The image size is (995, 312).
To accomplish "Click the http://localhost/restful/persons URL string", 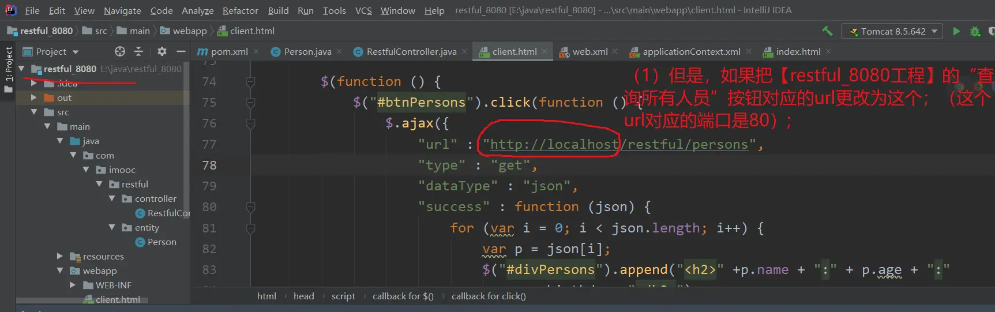I will tap(619, 144).
